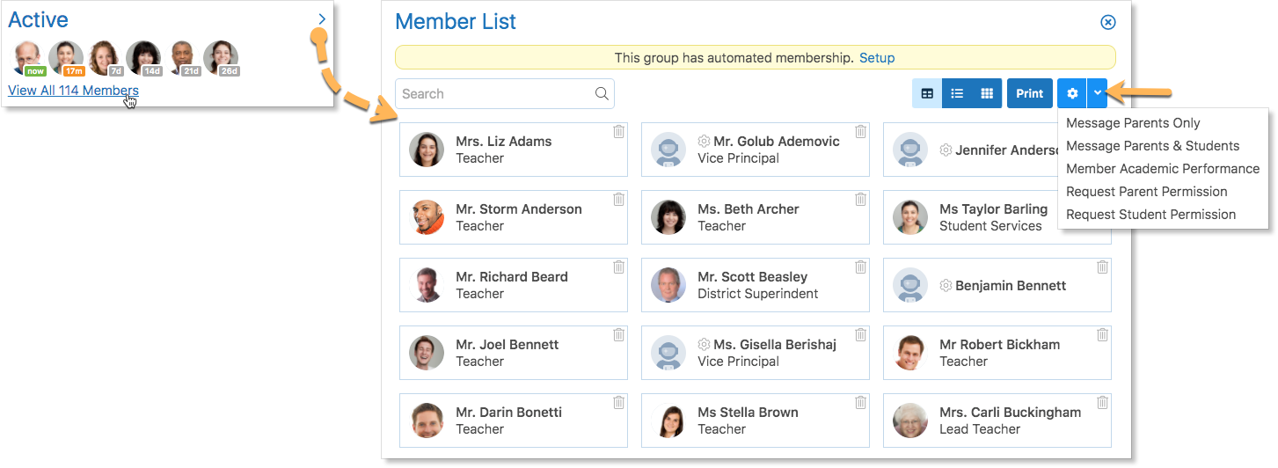Click gear icon beside Ms. Gisella Berishaj
The width and height of the screenshot is (1278, 468).
click(x=705, y=345)
